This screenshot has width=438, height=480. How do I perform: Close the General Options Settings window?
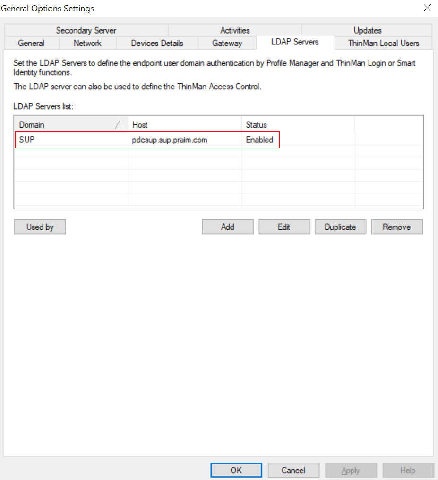pos(427,8)
